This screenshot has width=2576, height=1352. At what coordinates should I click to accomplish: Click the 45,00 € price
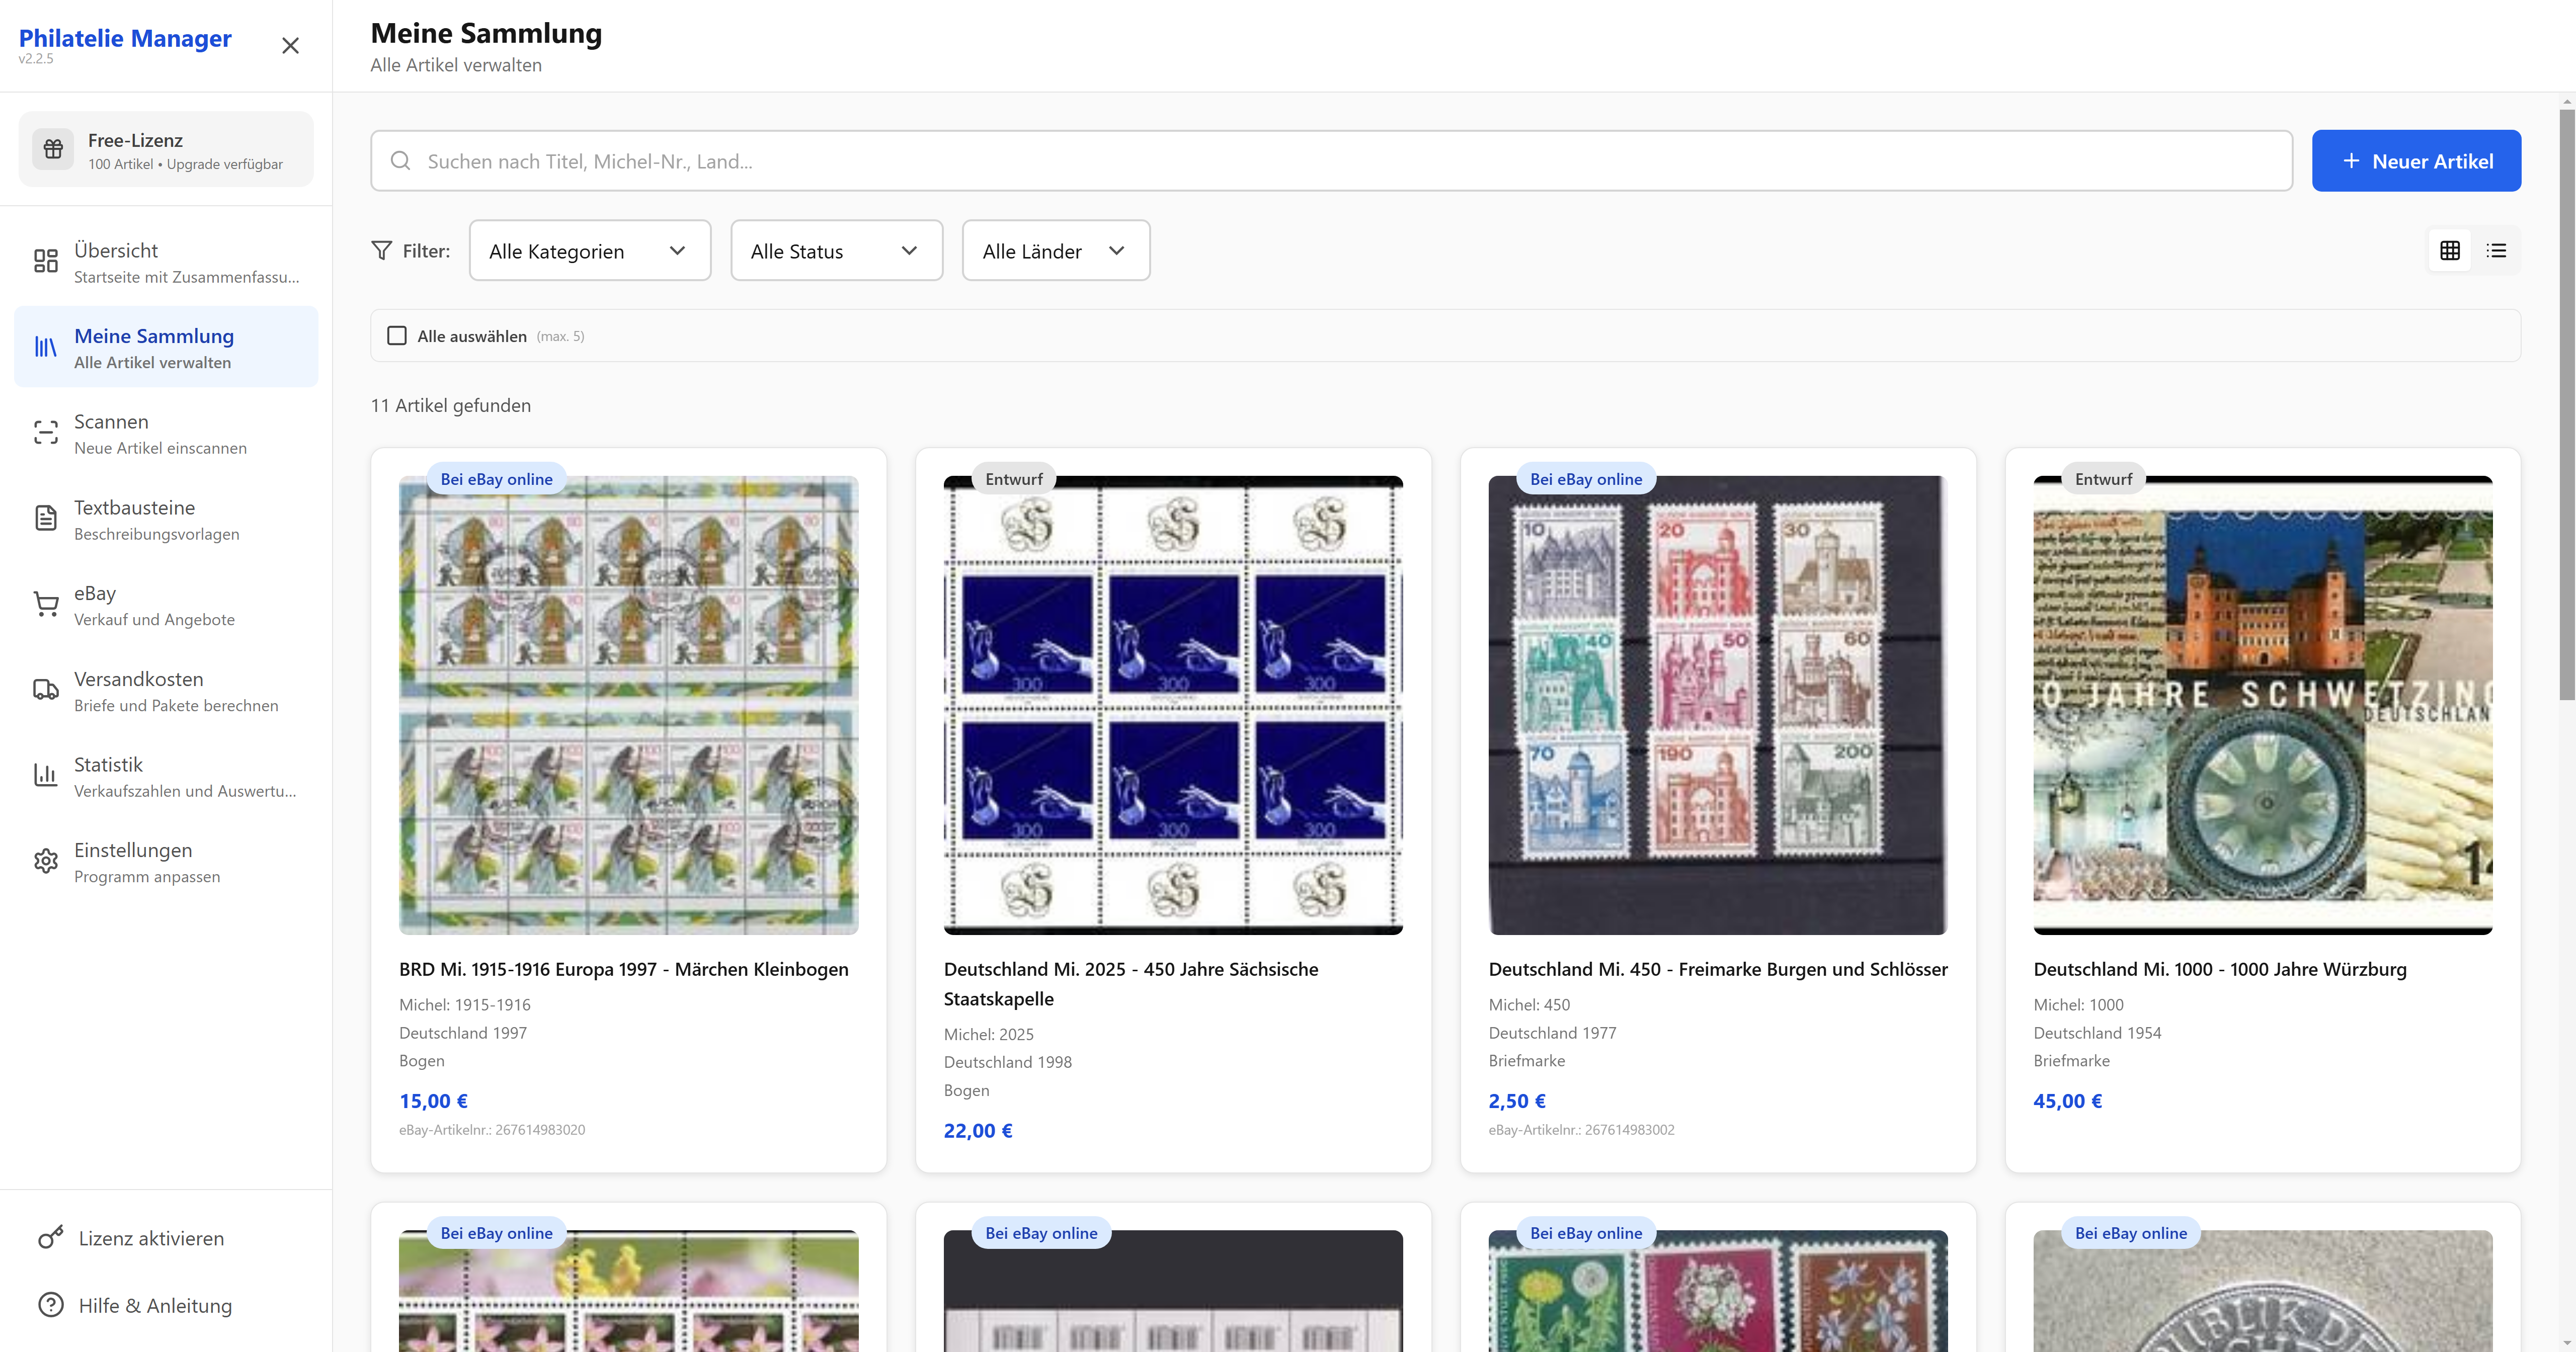pyautogui.click(x=2068, y=1101)
